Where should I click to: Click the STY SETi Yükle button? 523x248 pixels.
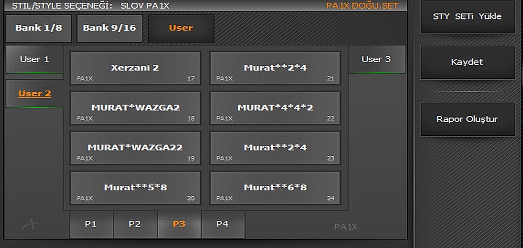[467, 17]
